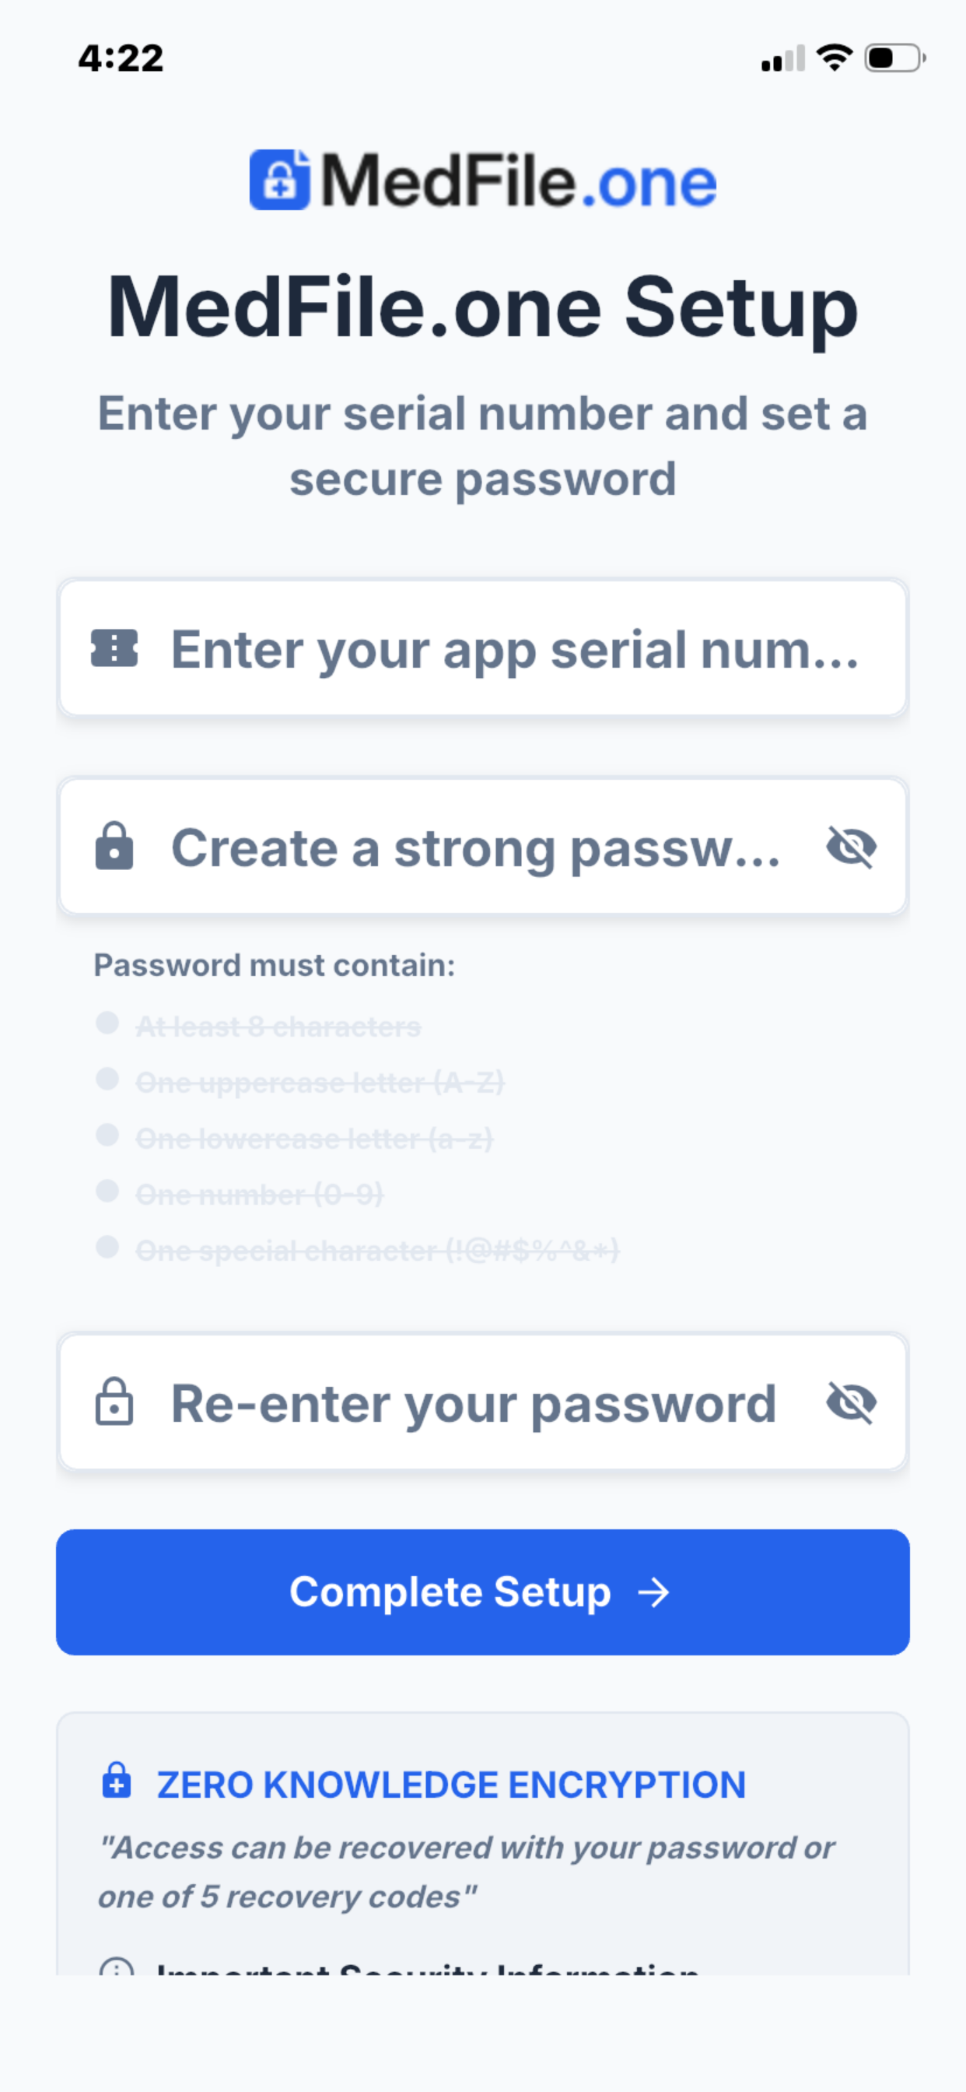Tap the MedFile.one logo icon
The height and width of the screenshot is (2092, 966).
click(279, 181)
